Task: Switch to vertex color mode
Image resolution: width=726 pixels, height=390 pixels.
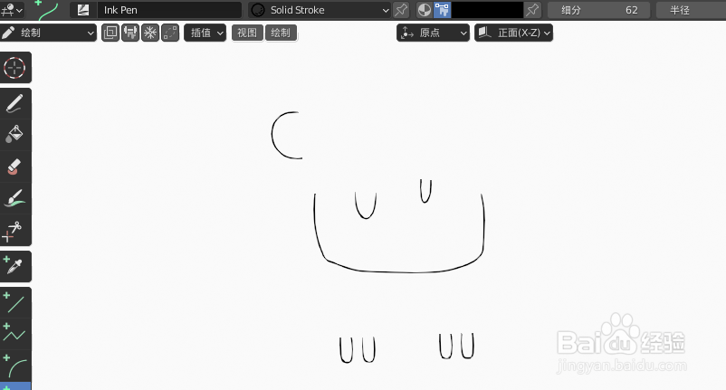Action: click(442, 10)
